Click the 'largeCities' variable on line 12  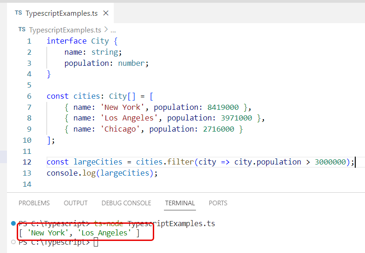coord(98,162)
